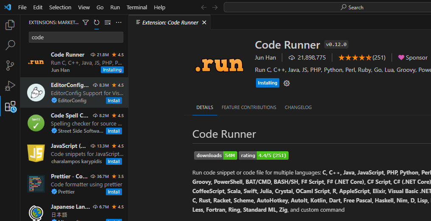Open the Help menu

(x=160, y=8)
